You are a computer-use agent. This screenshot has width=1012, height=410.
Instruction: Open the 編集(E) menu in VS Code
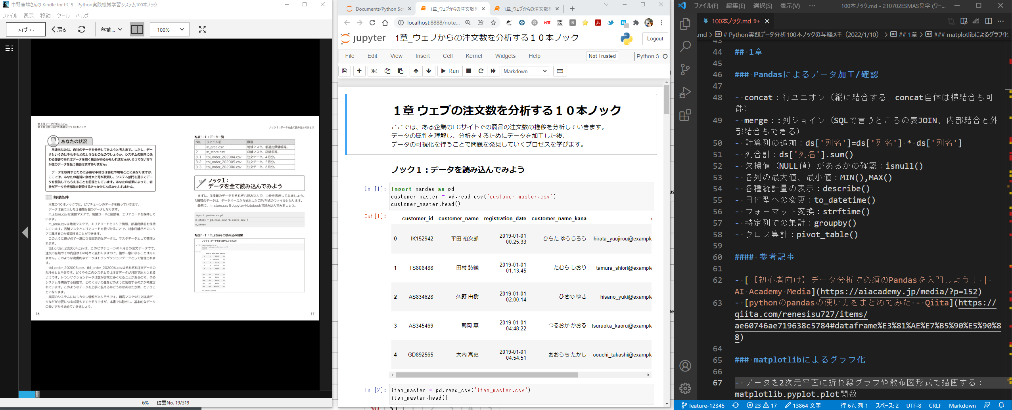[x=736, y=6]
